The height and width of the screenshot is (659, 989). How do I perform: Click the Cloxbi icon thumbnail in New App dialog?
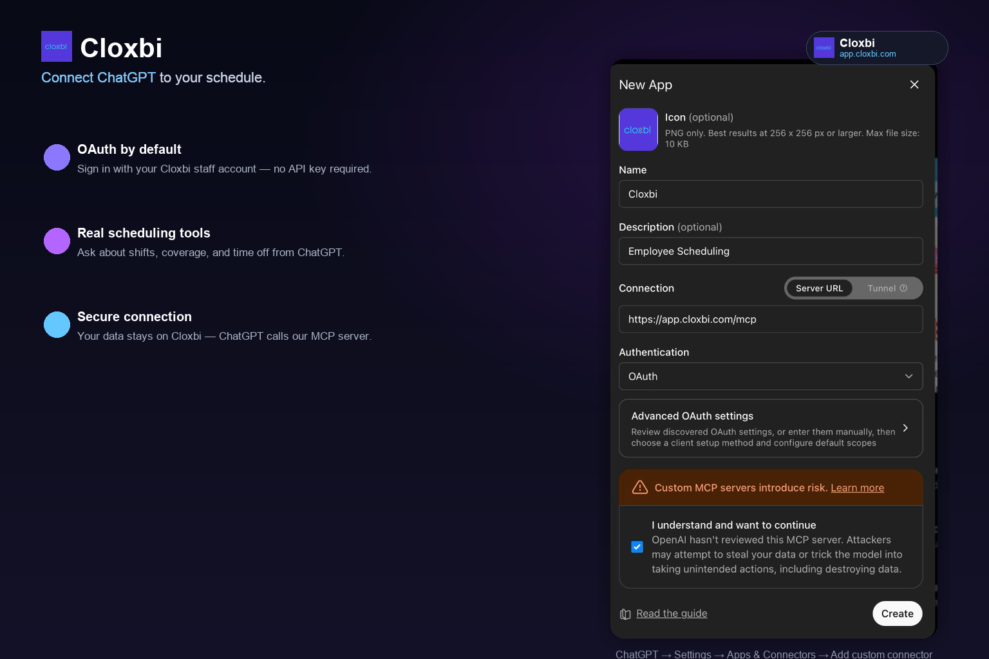coord(638,129)
